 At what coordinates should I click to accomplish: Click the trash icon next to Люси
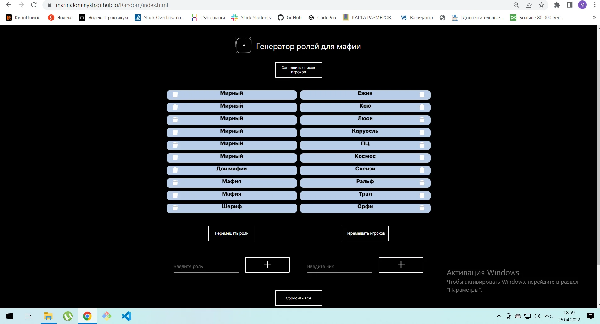click(x=422, y=120)
